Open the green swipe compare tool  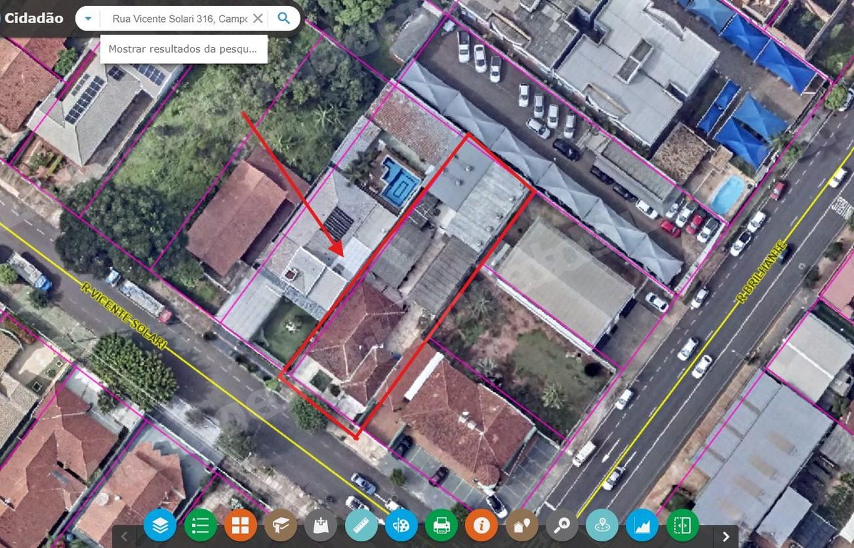(x=682, y=525)
